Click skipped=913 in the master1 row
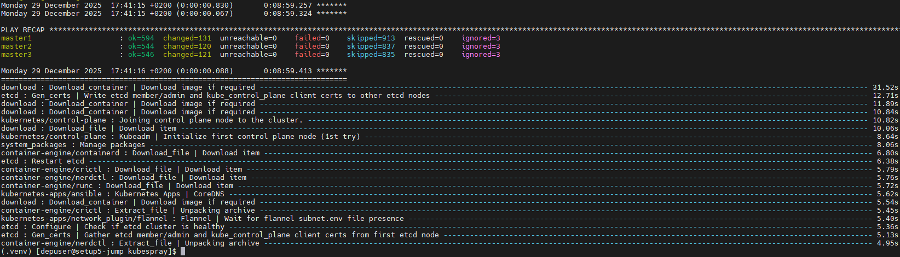Viewport: 900px width, 257px height. pyautogui.click(x=371, y=38)
